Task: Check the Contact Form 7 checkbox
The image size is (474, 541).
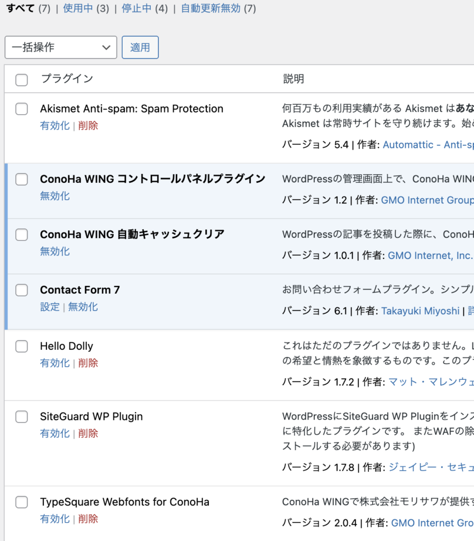Action: (21, 290)
